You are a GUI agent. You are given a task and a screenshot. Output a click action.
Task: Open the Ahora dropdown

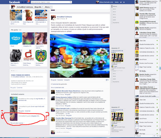point(48,7)
